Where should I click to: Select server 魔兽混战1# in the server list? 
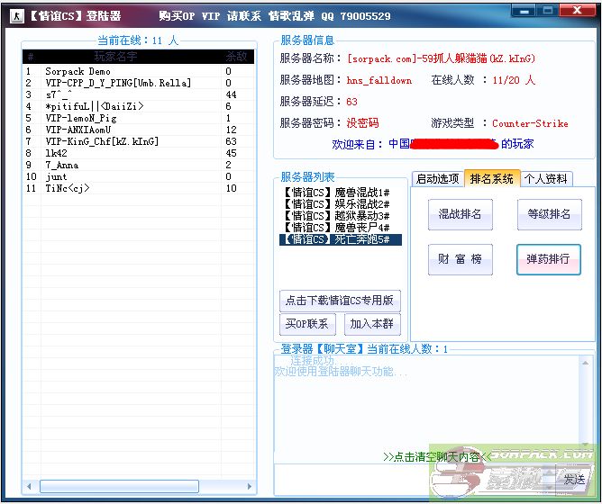(x=336, y=193)
